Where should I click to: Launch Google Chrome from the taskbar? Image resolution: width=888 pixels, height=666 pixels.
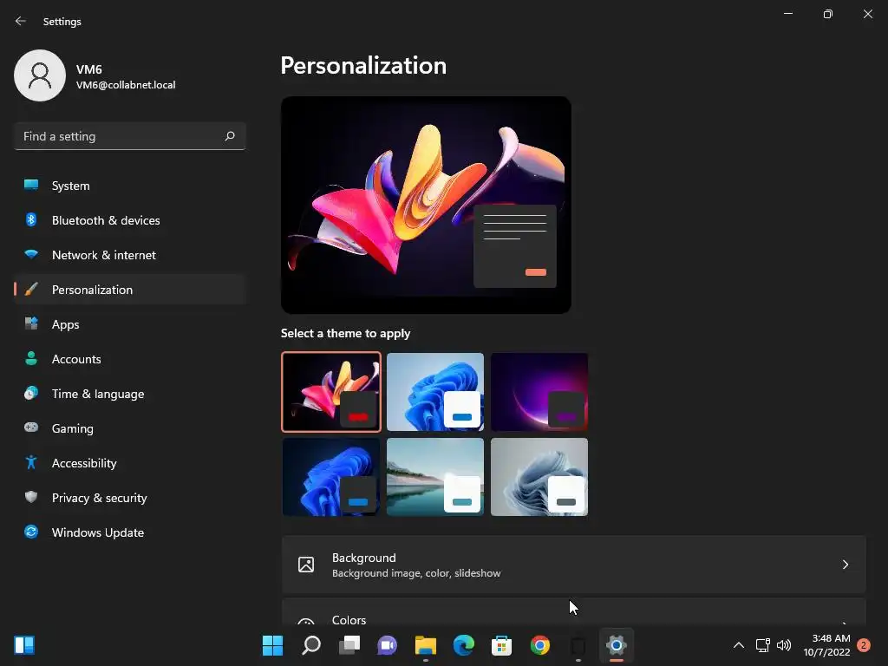point(539,645)
